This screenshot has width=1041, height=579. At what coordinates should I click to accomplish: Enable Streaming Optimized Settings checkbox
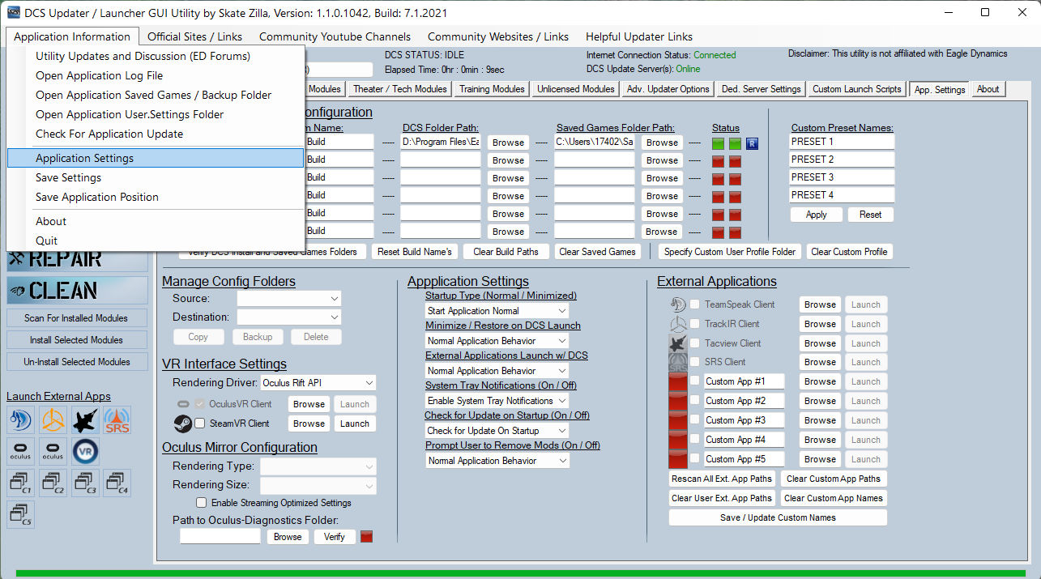pyautogui.click(x=202, y=503)
